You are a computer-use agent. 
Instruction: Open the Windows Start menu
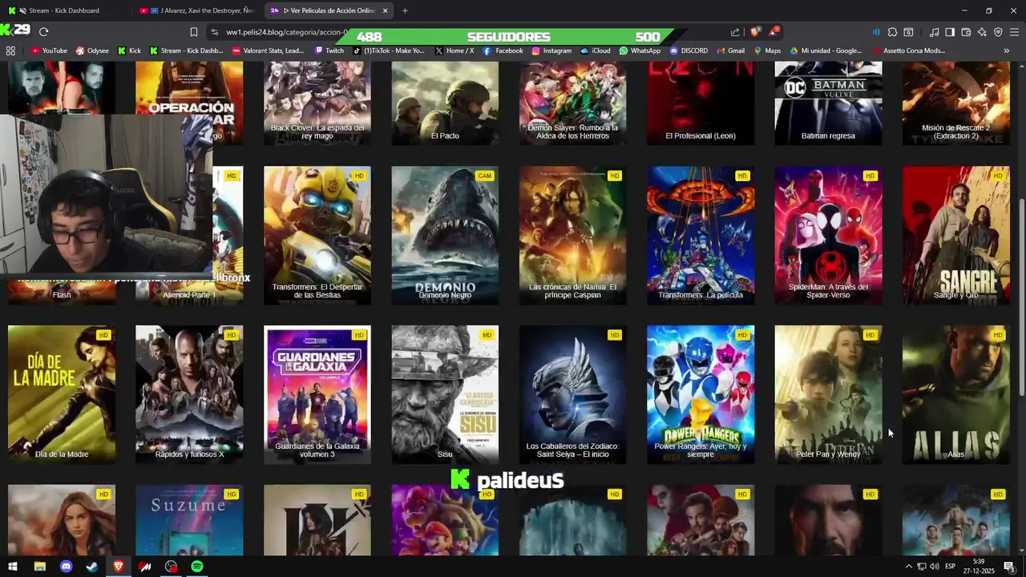(x=13, y=567)
